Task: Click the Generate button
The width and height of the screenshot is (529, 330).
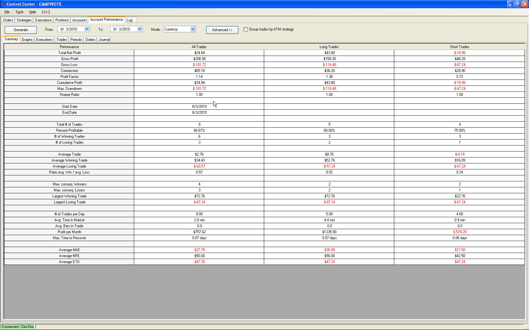Action: 21,30
